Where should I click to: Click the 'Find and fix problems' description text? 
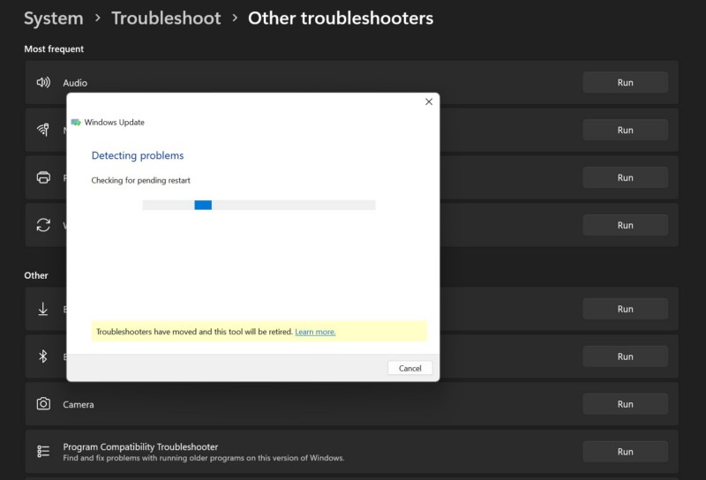(x=204, y=458)
